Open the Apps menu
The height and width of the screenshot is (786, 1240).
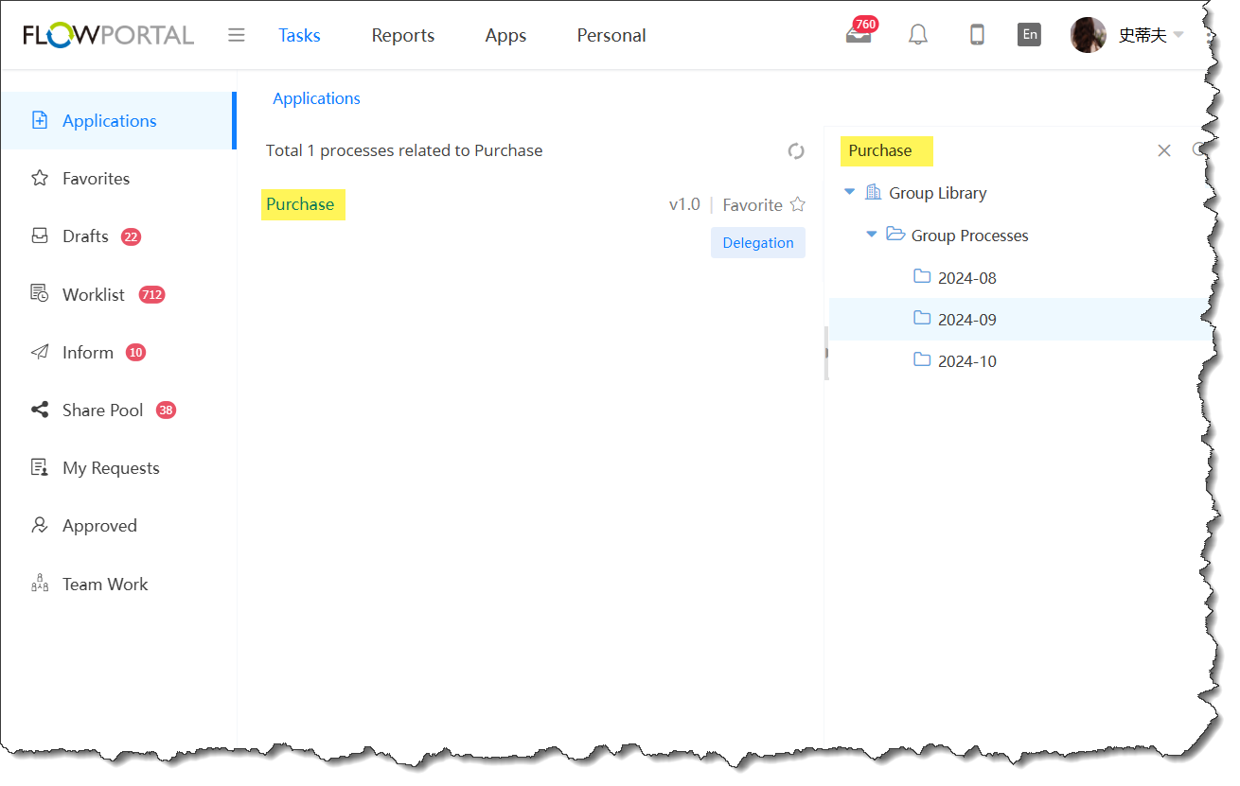tap(505, 35)
